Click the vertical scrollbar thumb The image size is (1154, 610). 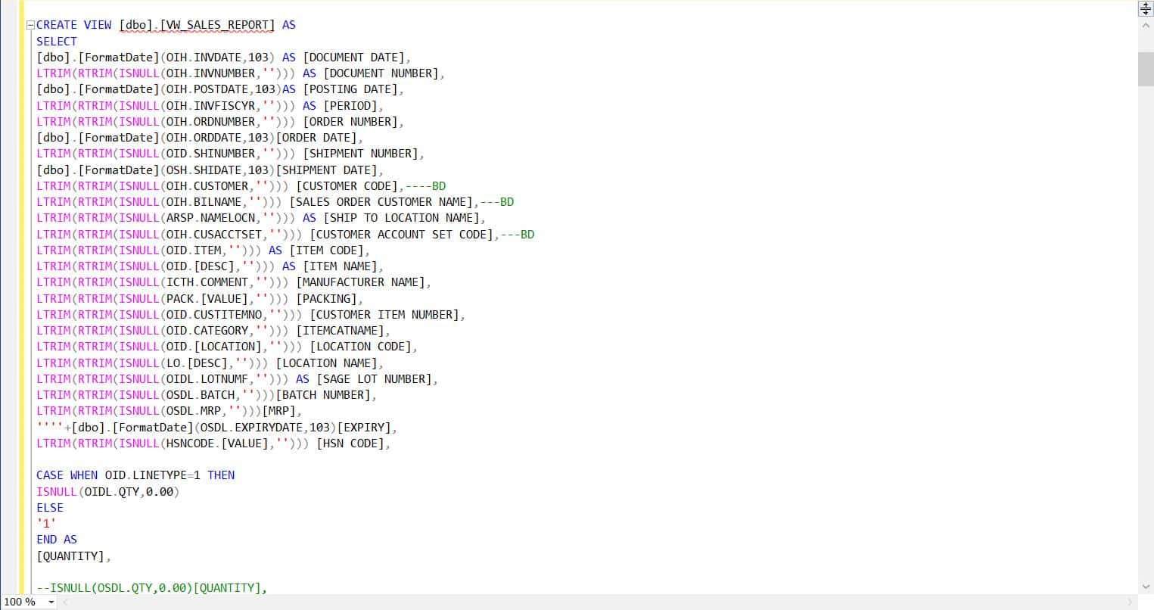tap(1146, 70)
